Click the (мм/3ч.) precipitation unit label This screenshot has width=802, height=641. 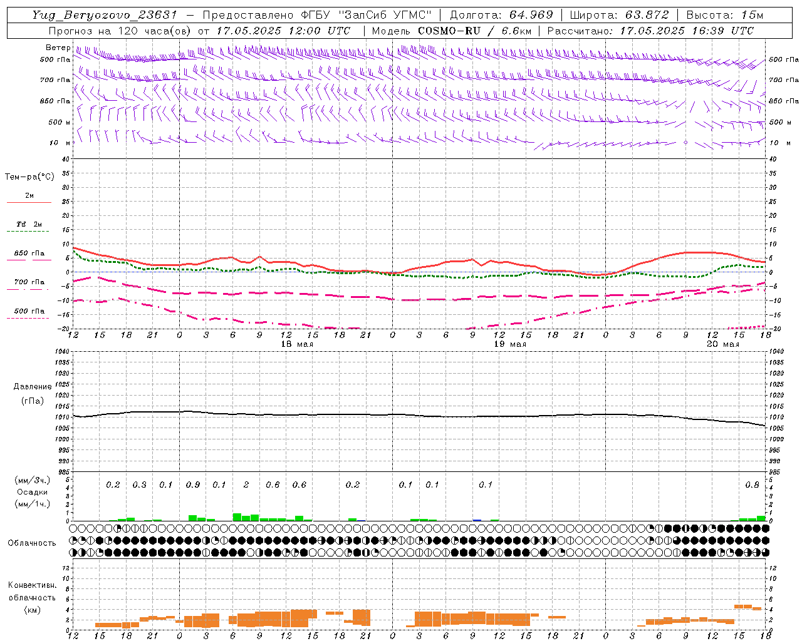pos(32,480)
